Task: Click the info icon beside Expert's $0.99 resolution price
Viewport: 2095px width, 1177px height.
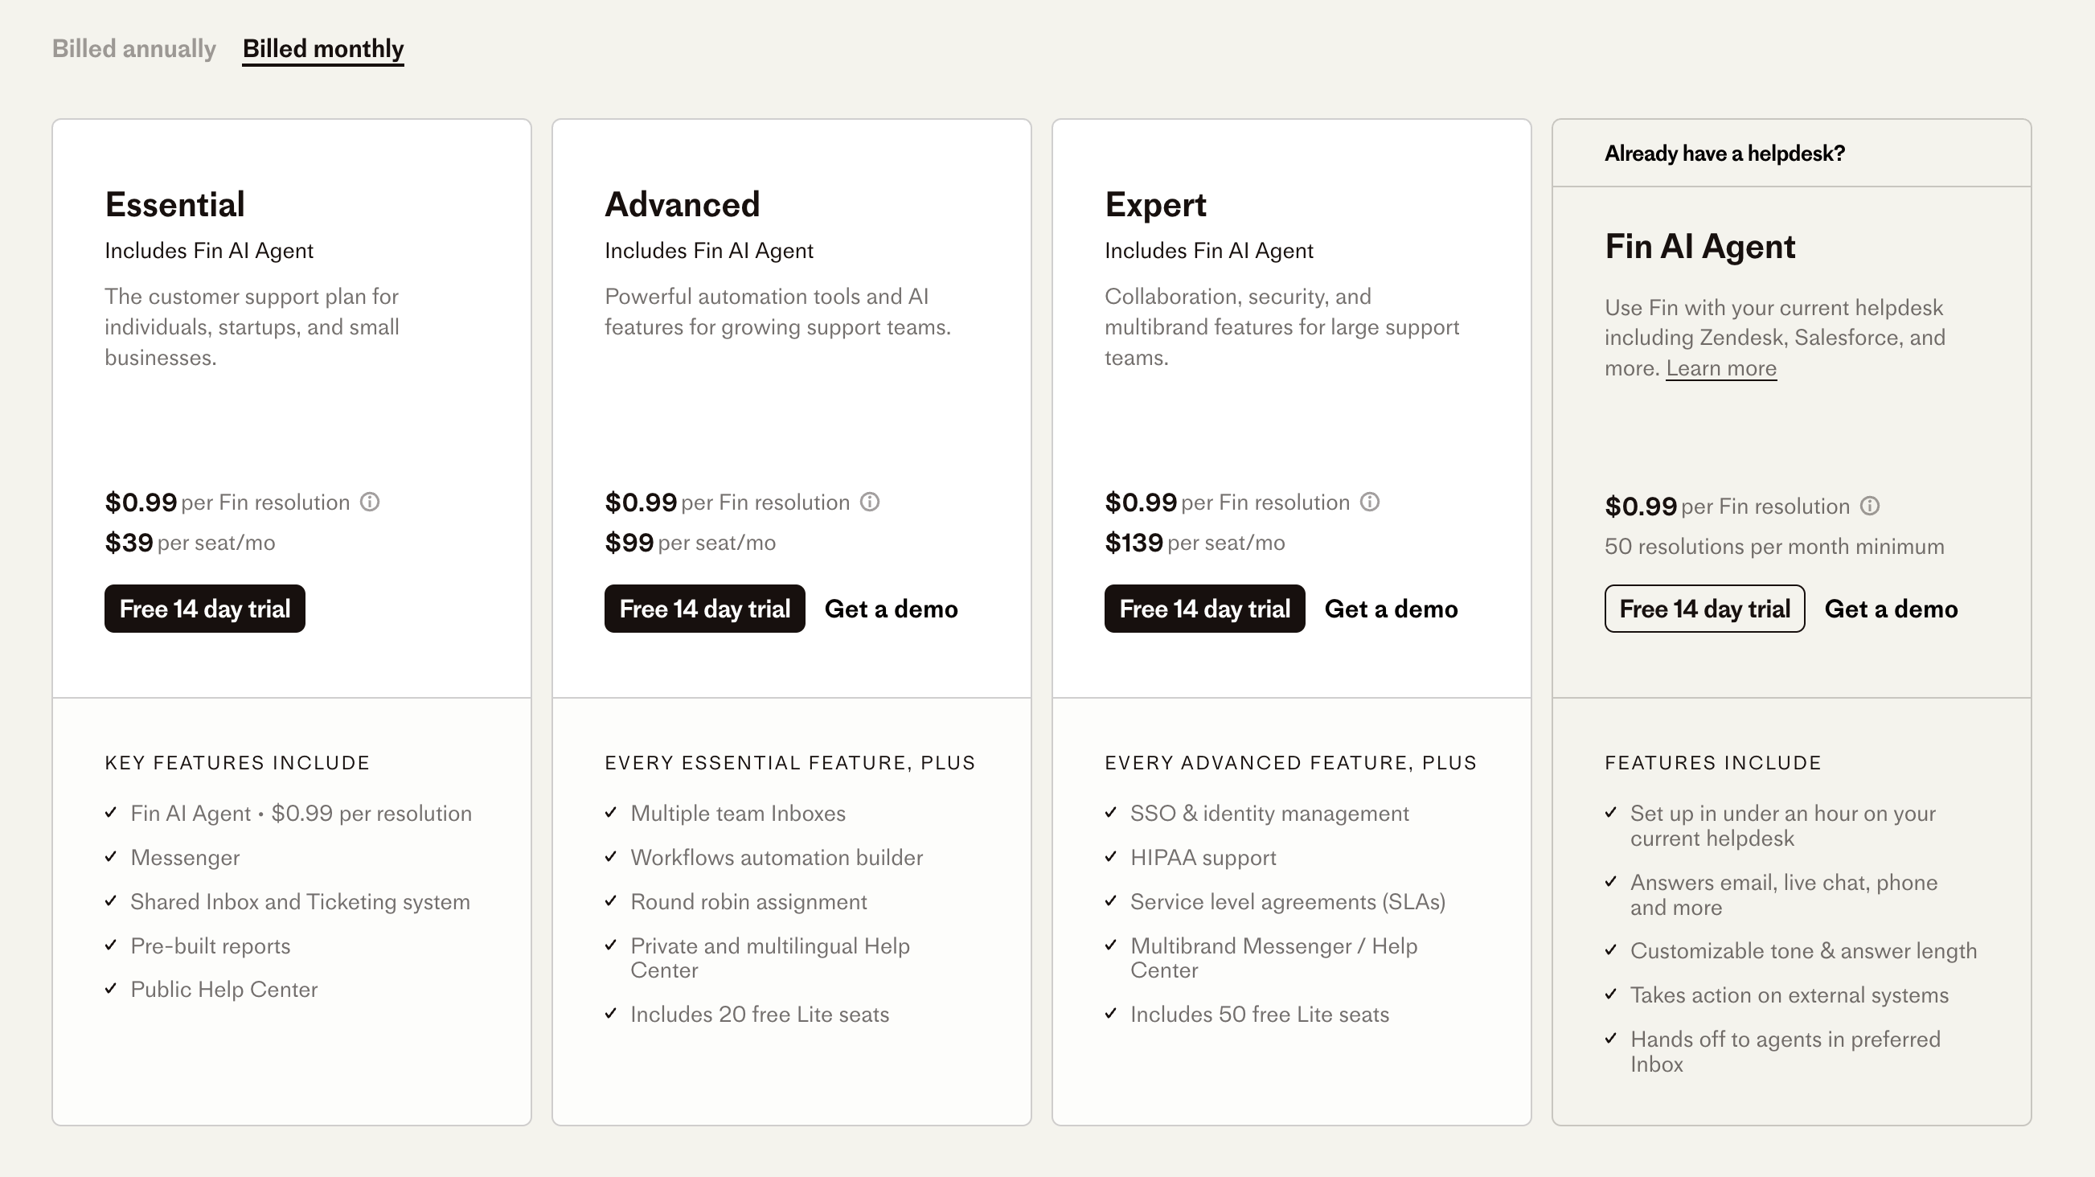Action: pyautogui.click(x=1370, y=502)
